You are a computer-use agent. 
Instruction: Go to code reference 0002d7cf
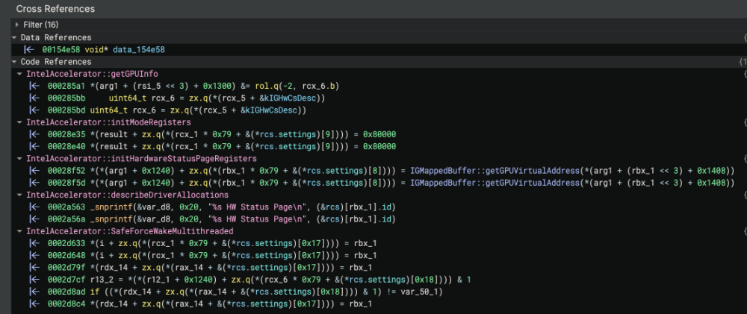pos(259,280)
